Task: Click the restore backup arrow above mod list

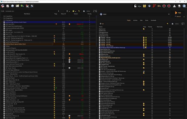Action: point(79,11)
